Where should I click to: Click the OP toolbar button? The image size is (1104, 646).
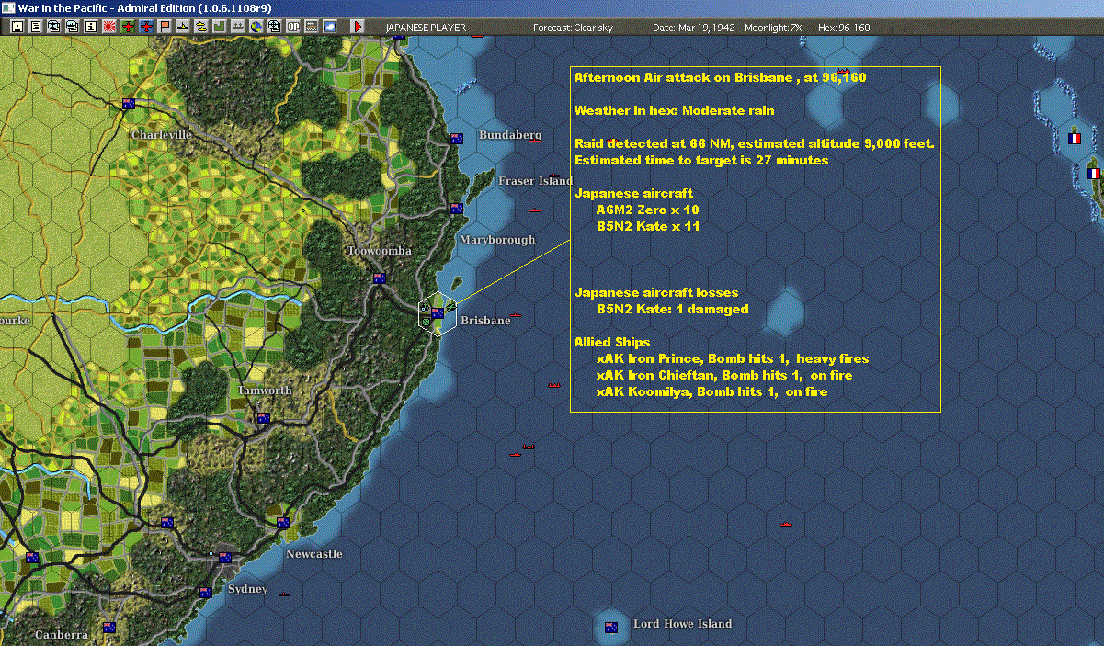click(292, 27)
